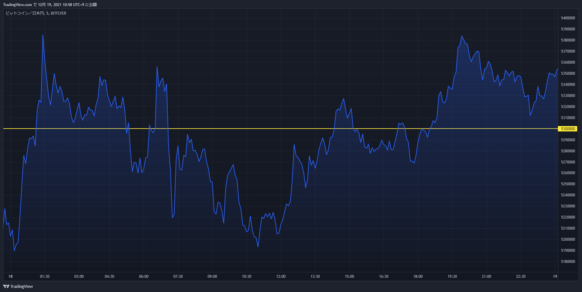Click the 16:30 time axis label
Image resolution: width=582 pixels, height=292 pixels.
point(384,276)
